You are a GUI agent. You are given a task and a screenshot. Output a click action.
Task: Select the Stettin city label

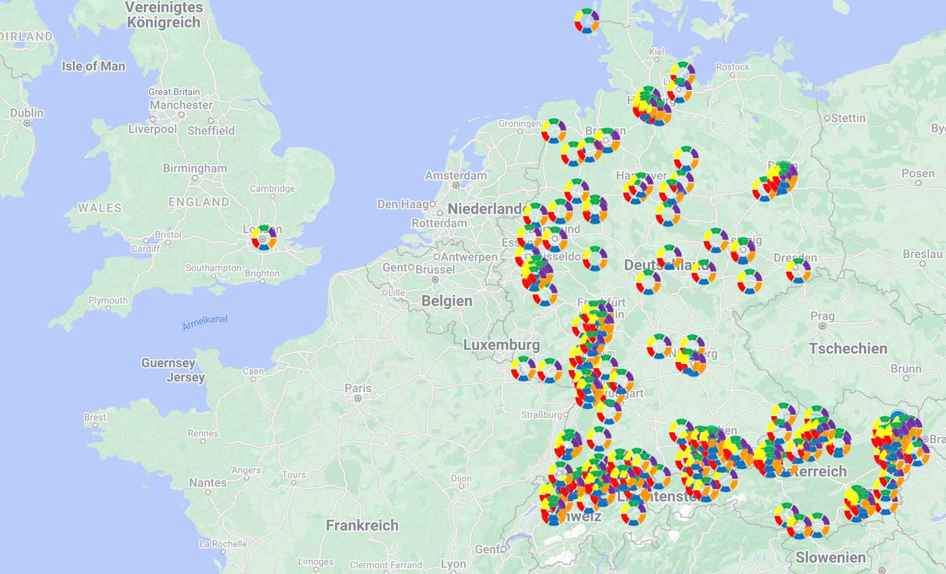(848, 118)
